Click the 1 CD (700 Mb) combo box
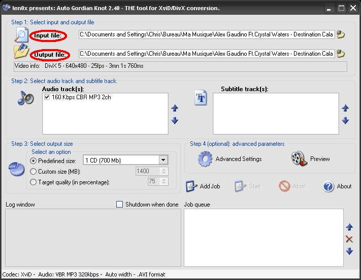This screenshot has width=361, height=280. coord(125,160)
